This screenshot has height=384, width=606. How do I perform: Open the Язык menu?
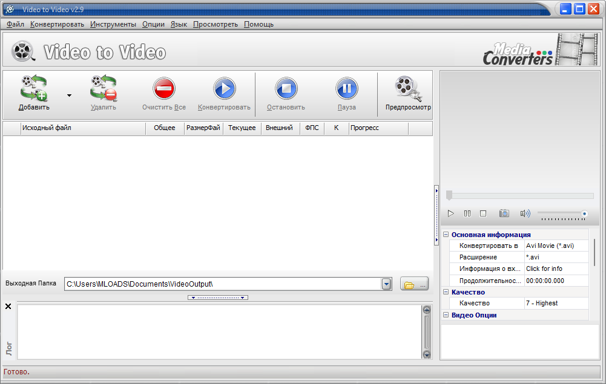179,24
